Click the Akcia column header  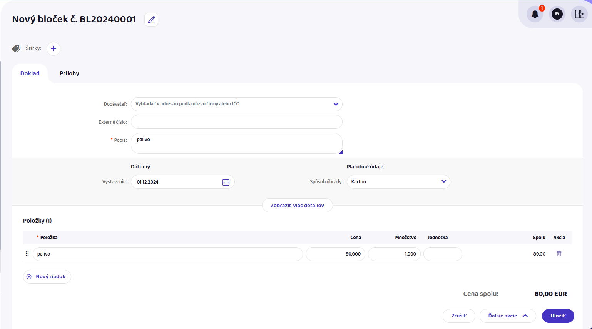click(x=559, y=238)
